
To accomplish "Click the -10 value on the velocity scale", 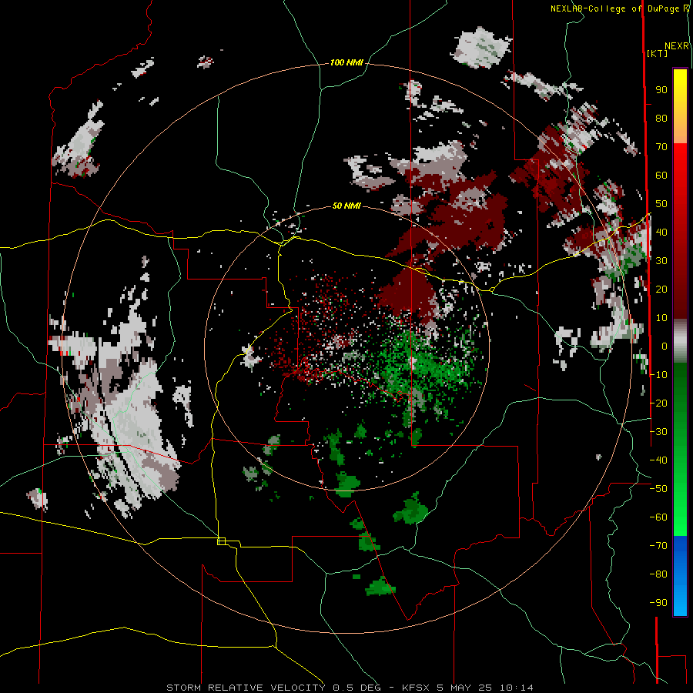I will (658, 375).
